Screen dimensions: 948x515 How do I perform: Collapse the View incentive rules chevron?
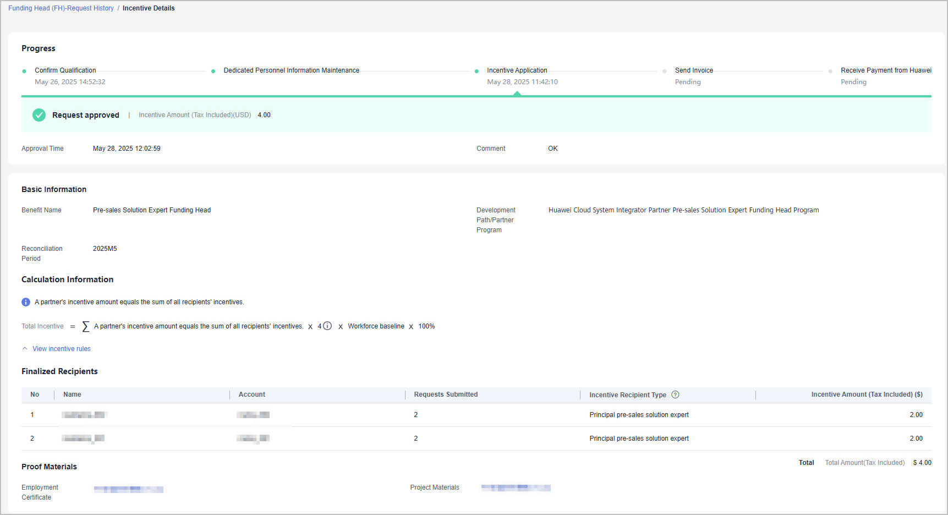pos(25,348)
